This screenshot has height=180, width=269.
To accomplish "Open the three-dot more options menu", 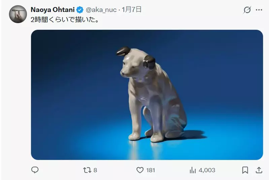I will [259, 10].
